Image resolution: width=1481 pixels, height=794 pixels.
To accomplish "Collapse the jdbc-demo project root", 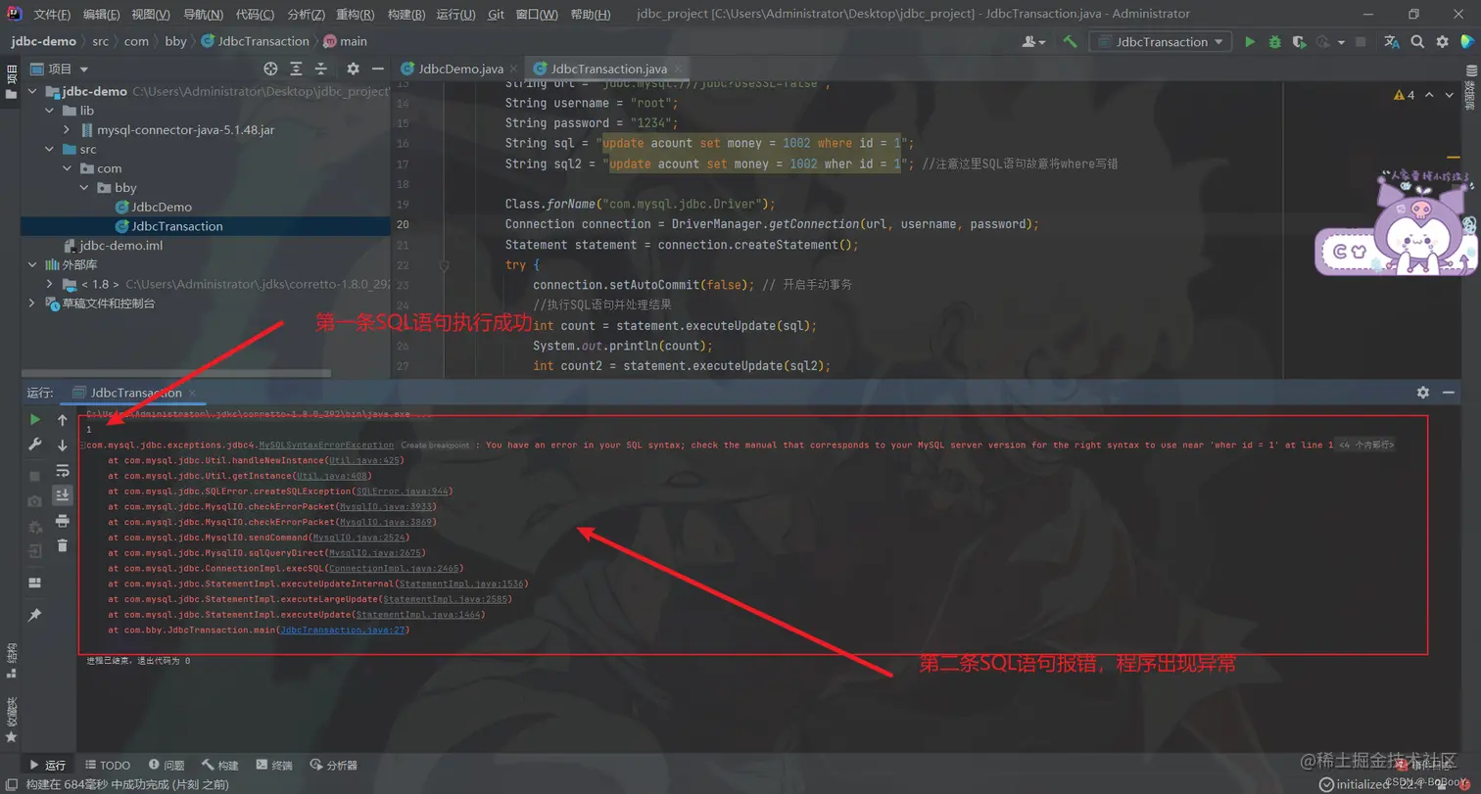I will click(x=31, y=91).
